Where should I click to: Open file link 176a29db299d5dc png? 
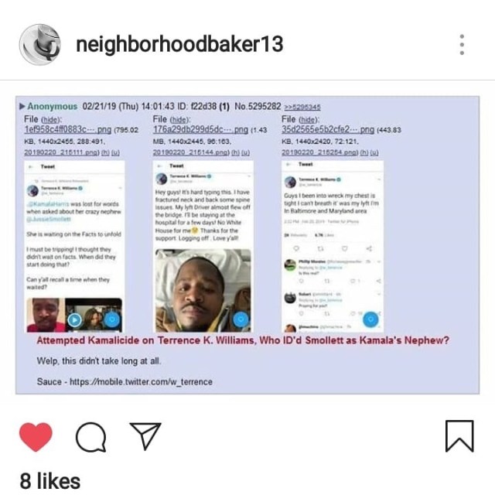[200, 129]
